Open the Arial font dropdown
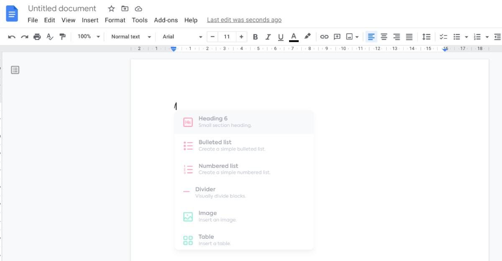 [x=182, y=37]
